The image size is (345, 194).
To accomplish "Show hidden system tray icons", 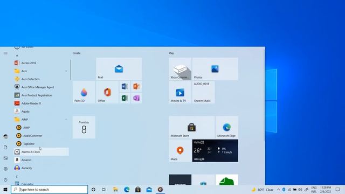I will click(278, 190).
